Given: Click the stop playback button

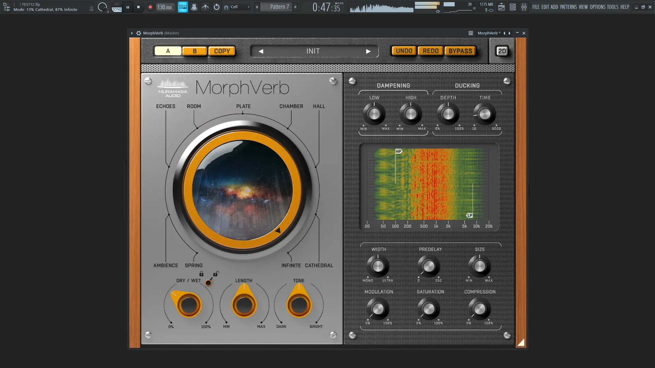Looking at the screenshot, I should coord(138,7).
